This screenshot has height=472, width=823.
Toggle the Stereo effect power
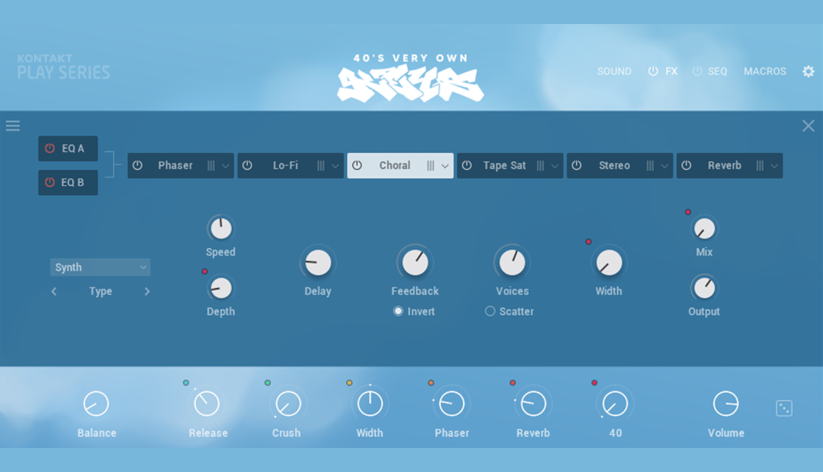577,166
